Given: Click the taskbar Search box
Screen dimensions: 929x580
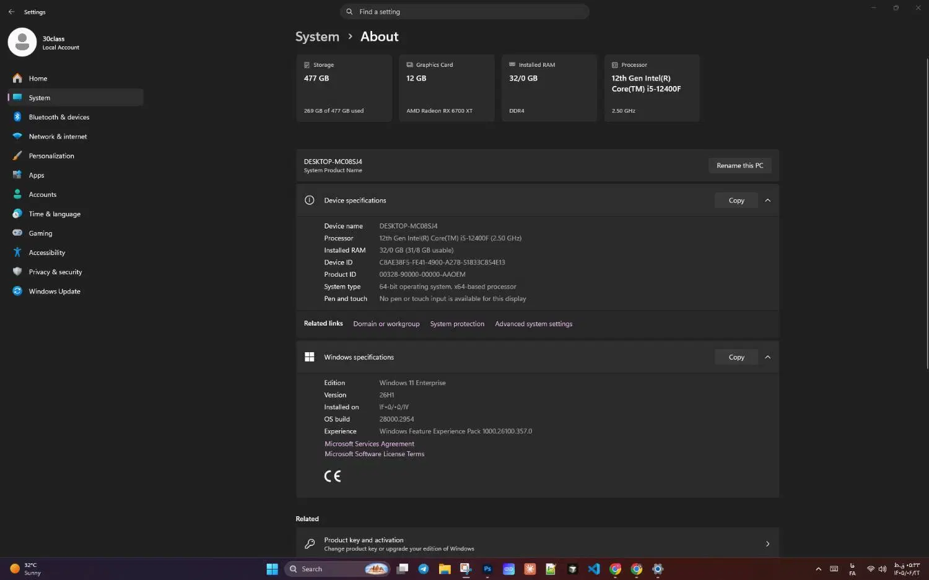Looking at the screenshot, I should pyautogui.click(x=337, y=569).
